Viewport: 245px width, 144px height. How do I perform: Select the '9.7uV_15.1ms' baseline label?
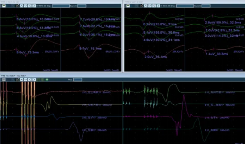click(x=90, y=49)
